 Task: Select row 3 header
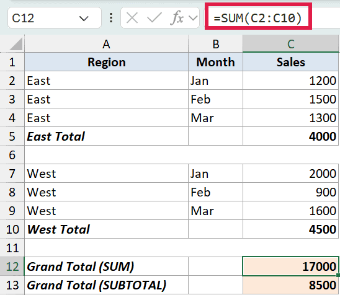(12, 99)
